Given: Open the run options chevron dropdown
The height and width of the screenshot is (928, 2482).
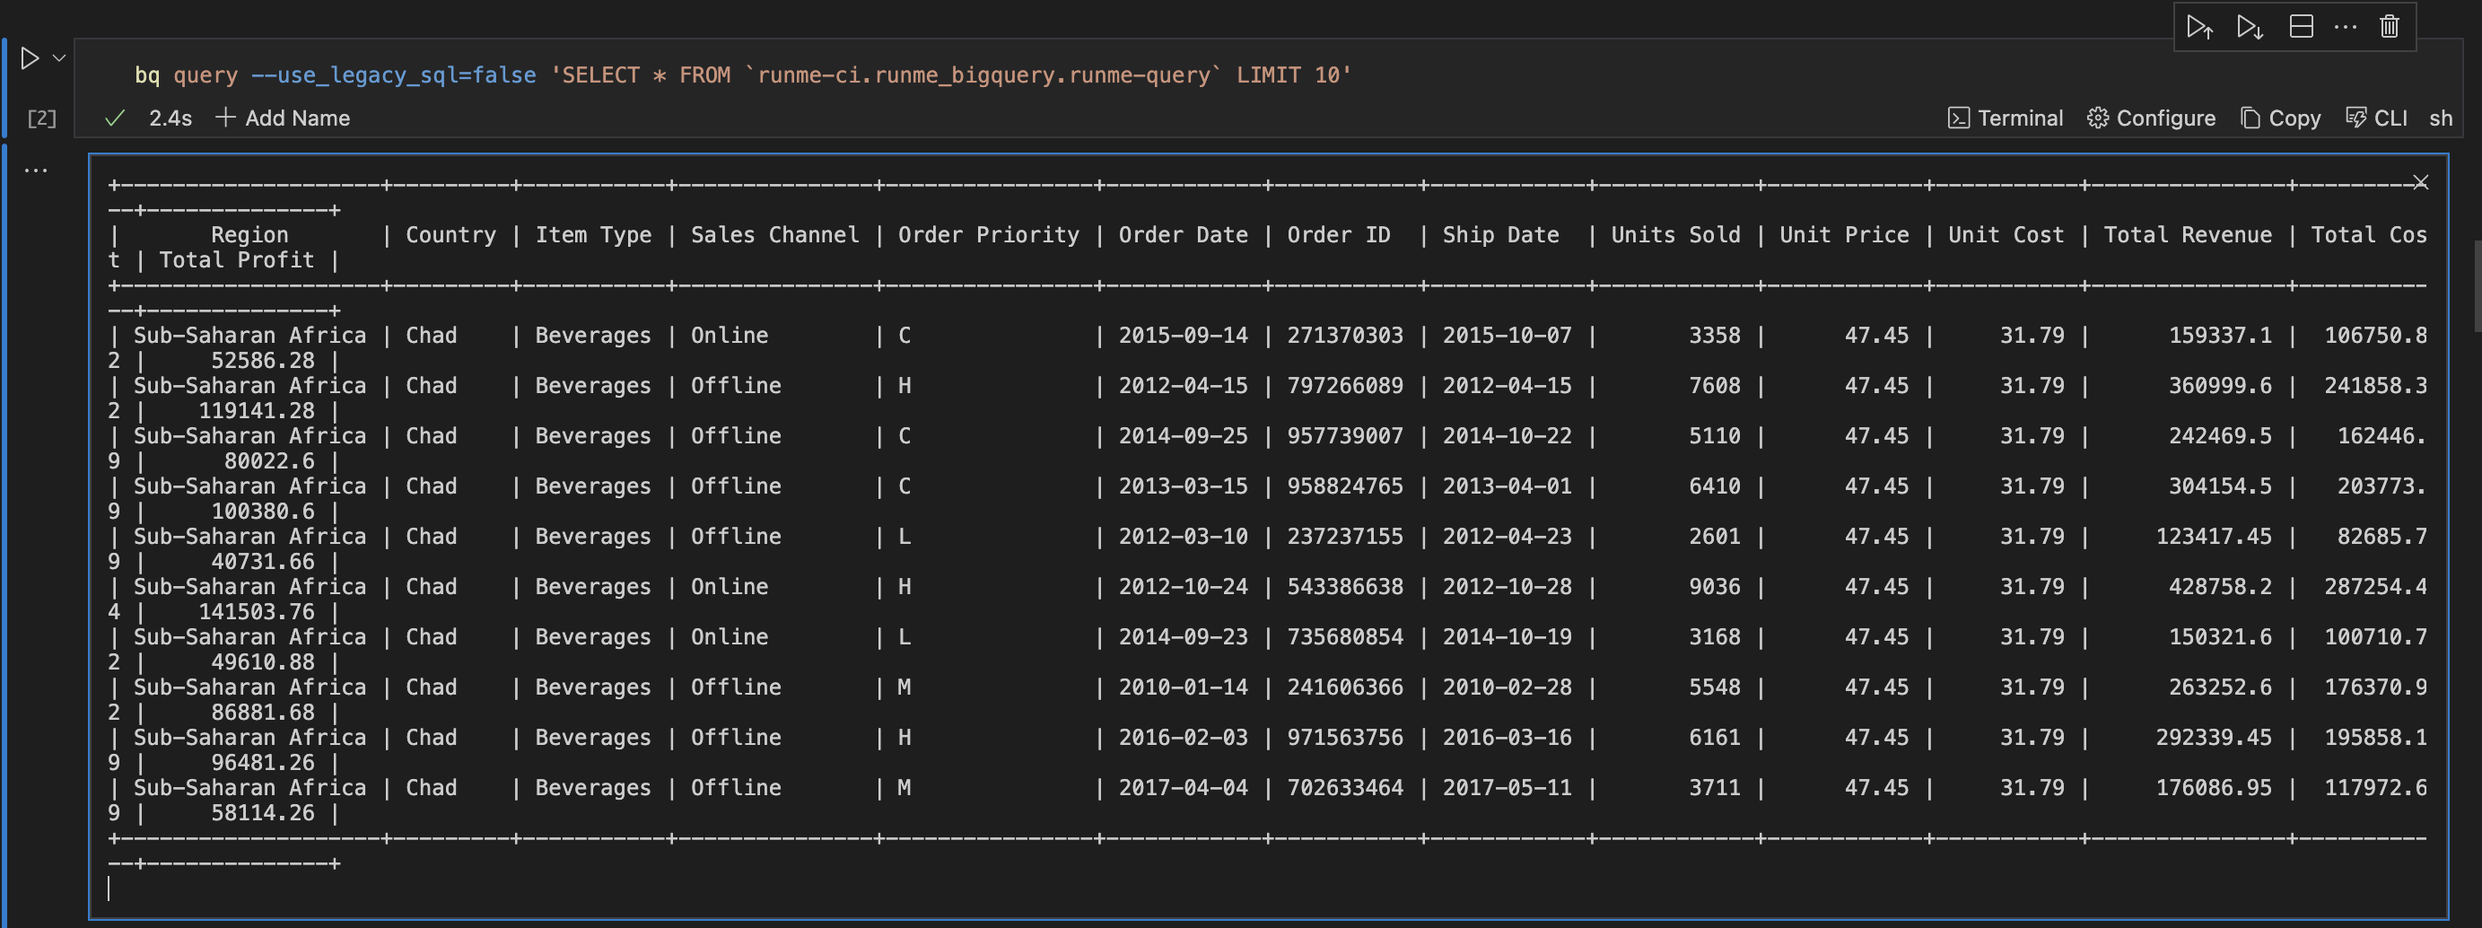Looking at the screenshot, I should tap(60, 58).
